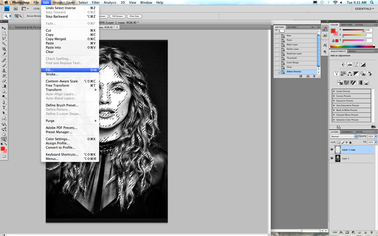The width and height of the screenshot is (378, 236).
Task: Create new snapshot in History panel
Action: click(308, 76)
